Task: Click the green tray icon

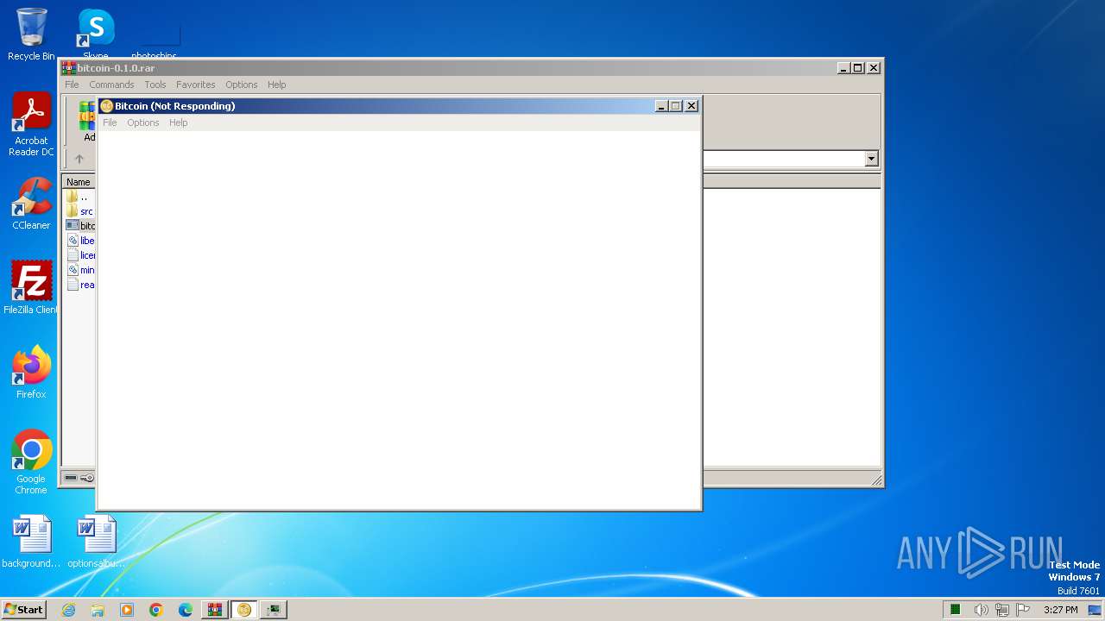Action: coord(956,610)
